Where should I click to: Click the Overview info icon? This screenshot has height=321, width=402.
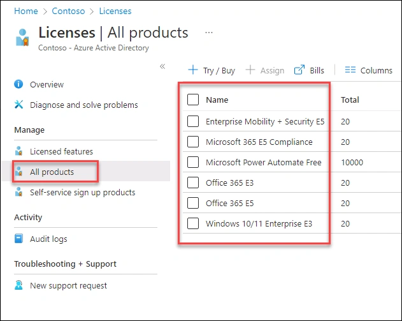[x=18, y=84]
